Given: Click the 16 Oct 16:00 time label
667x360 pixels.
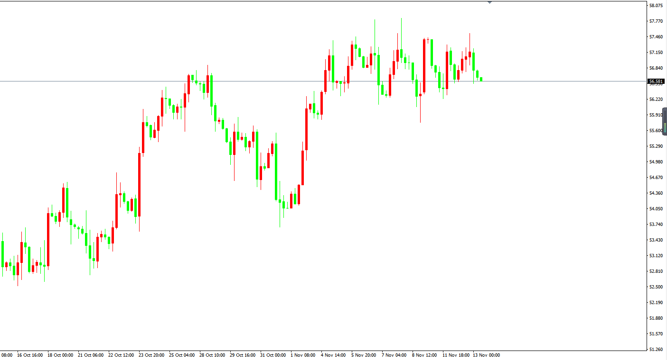Looking at the screenshot, I should (x=30, y=355).
